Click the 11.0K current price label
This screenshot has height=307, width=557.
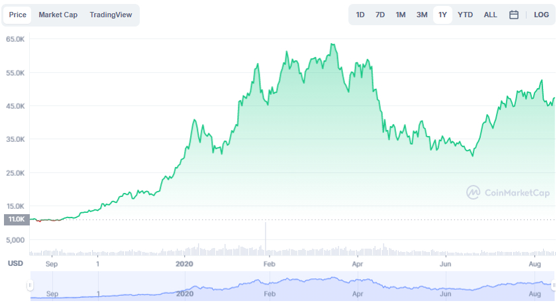pos(17,219)
